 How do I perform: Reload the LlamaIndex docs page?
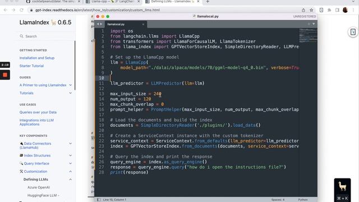pos(21,10)
